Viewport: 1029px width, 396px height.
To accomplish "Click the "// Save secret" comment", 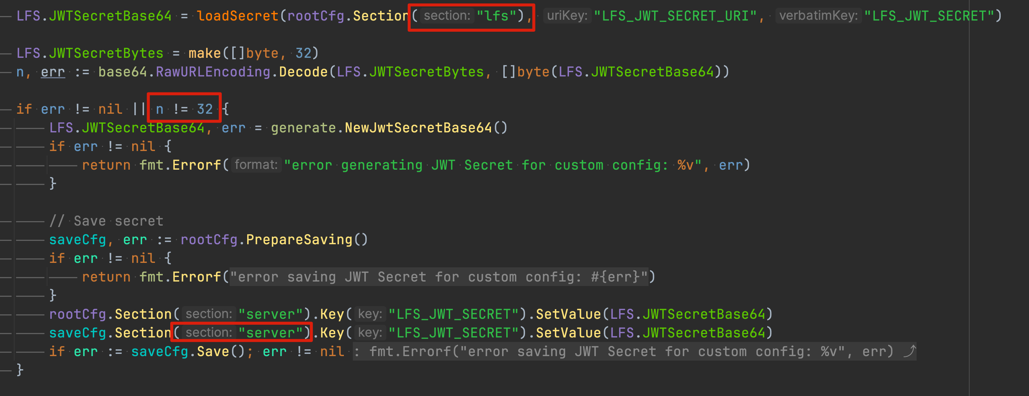I will (x=106, y=221).
